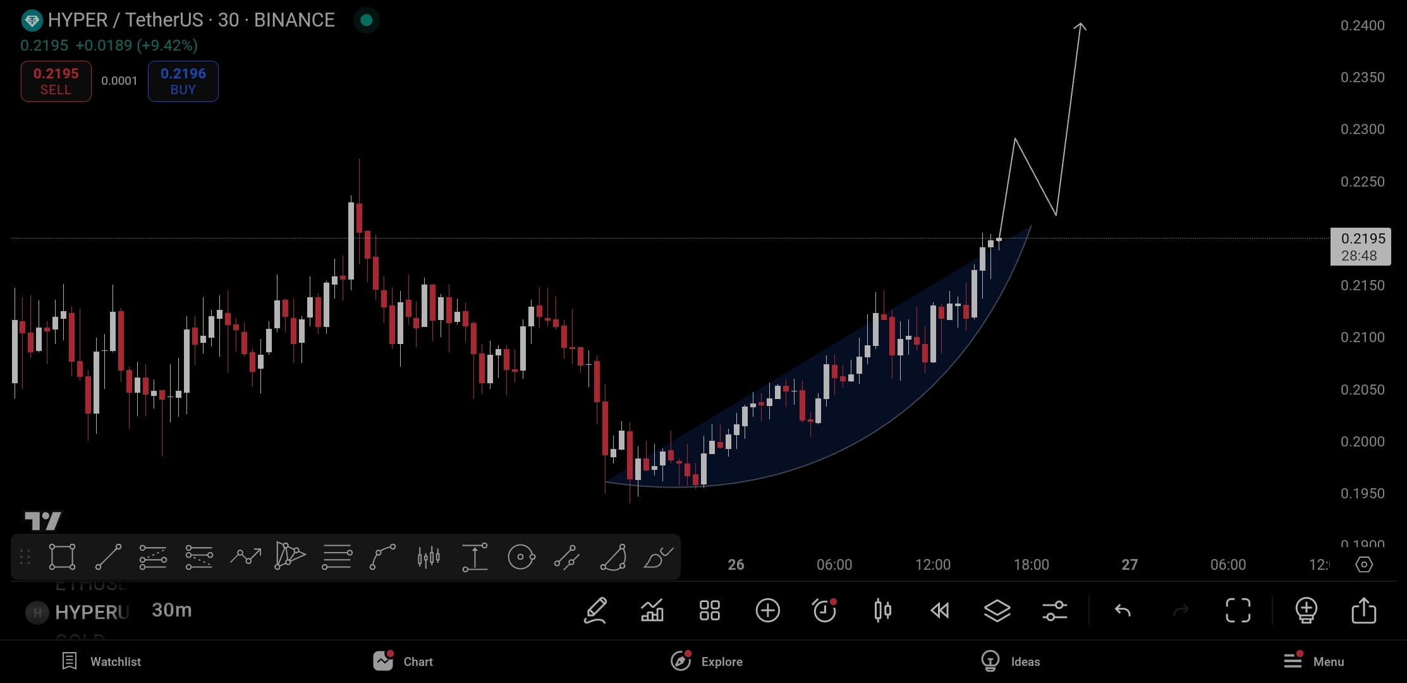This screenshot has width=1407, height=683.
Task: Open the four-square grid templates icon
Action: 710,611
